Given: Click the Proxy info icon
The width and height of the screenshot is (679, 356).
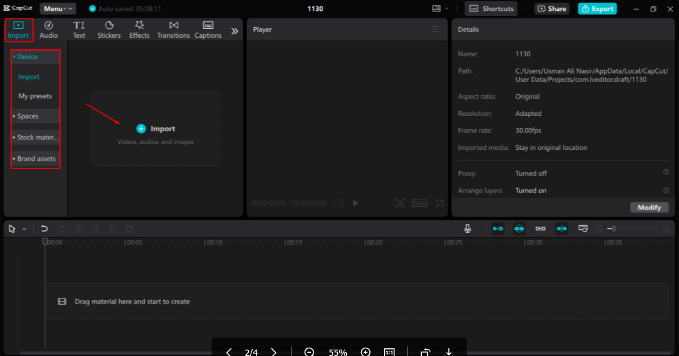Looking at the screenshot, I should pyautogui.click(x=666, y=172).
